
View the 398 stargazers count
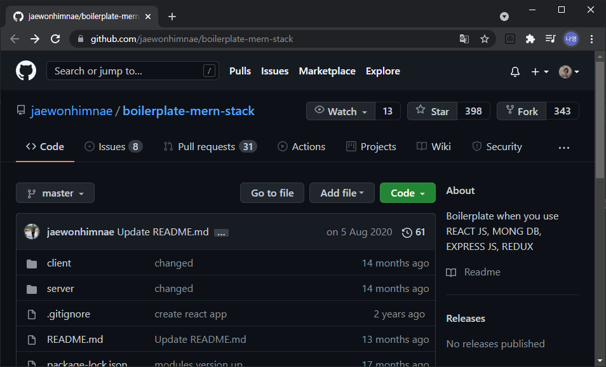(473, 111)
